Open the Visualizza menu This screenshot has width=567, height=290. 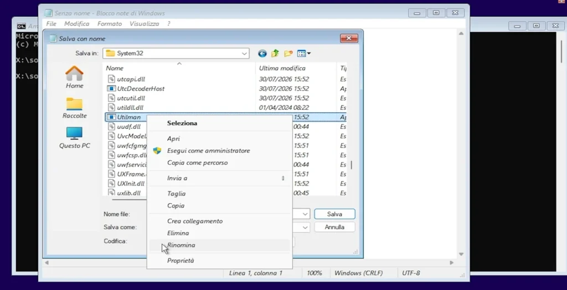145,23
